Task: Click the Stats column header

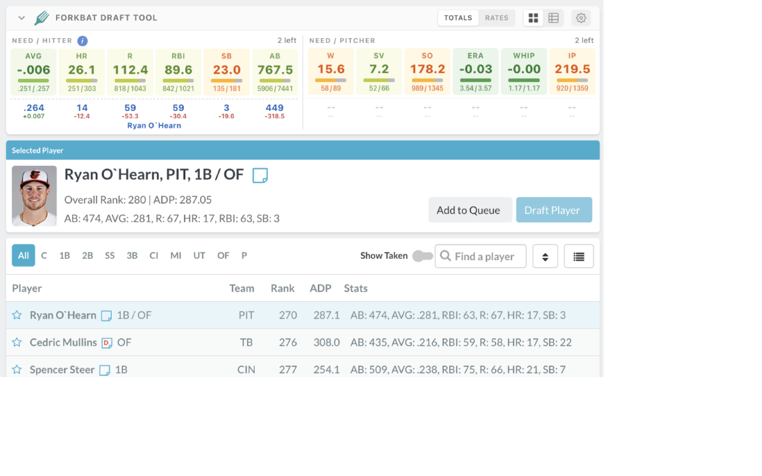Action: [x=356, y=288]
